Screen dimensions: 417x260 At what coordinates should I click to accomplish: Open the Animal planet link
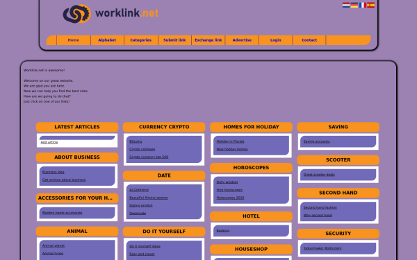pyautogui.click(x=54, y=245)
